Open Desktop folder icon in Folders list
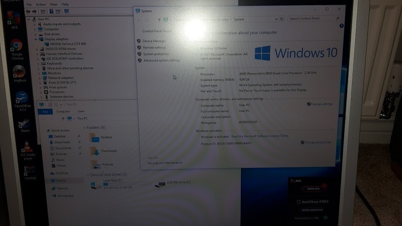 pyautogui.click(x=94, y=138)
